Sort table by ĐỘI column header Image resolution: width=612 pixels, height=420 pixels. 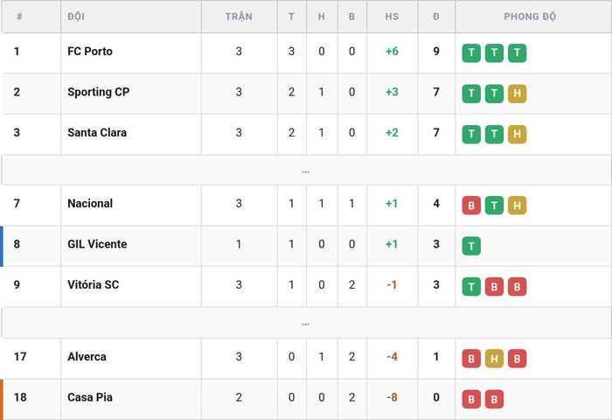pyautogui.click(x=76, y=17)
